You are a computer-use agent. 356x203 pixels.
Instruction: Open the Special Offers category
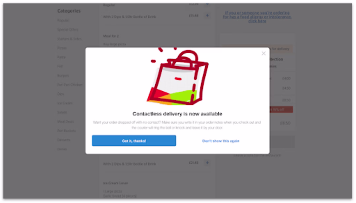point(68,30)
